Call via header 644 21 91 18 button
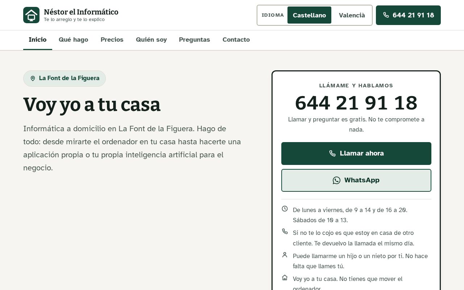Image resolution: width=464 pixels, height=290 pixels. pos(408,15)
